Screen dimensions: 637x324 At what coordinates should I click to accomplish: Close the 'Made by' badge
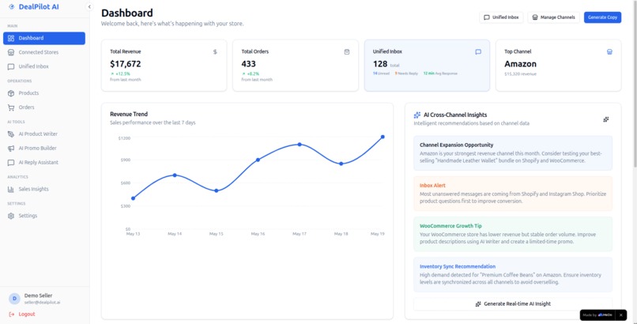(620, 315)
